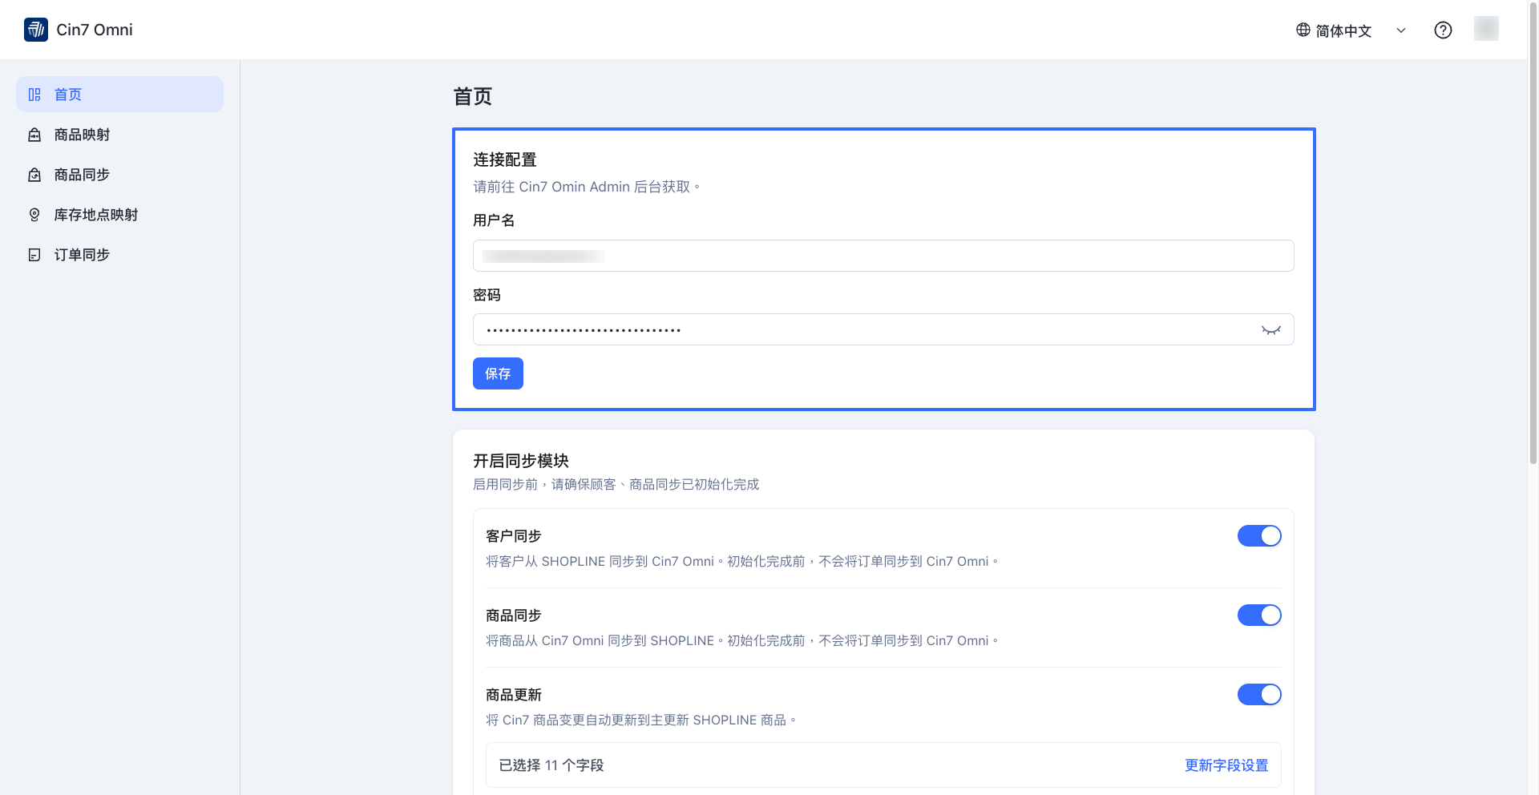1539x795 pixels.
Task: Navigate to 库存地点映射
Action: [x=119, y=215]
